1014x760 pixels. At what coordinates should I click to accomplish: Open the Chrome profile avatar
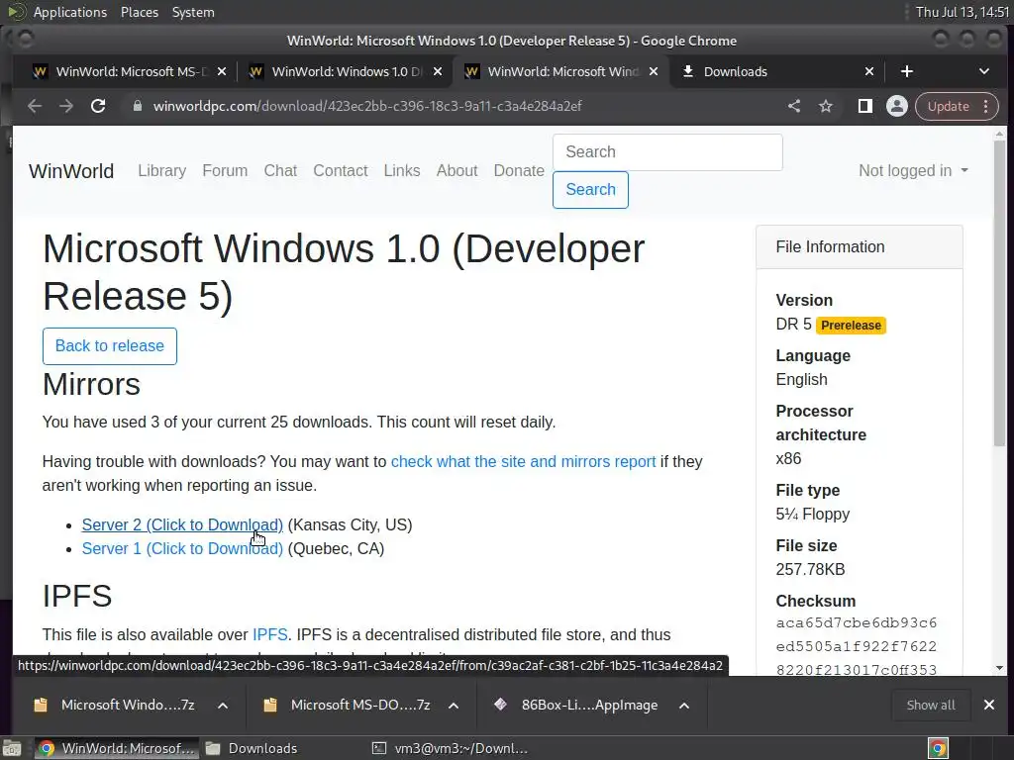(897, 106)
